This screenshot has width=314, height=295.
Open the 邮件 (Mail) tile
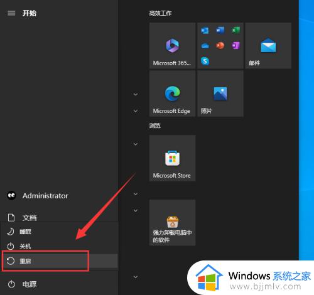(268, 46)
